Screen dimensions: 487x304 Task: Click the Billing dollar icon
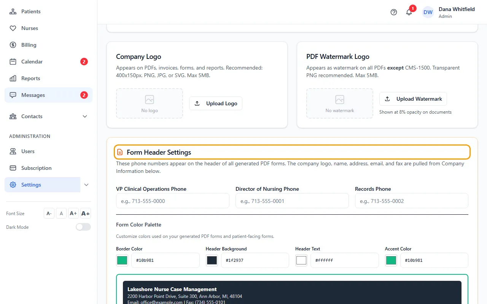tap(13, 45)
